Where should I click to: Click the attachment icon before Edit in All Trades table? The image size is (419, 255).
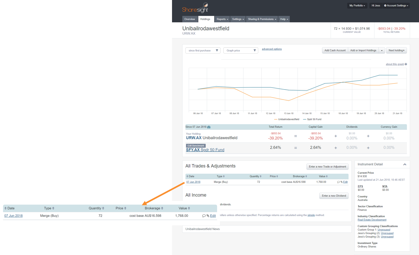tap(342, 182)
